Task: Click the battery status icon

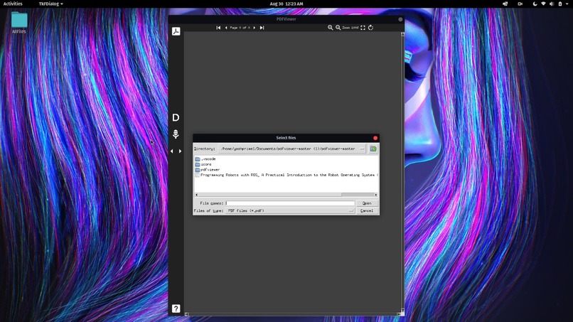Action: (x=559, y=4)
